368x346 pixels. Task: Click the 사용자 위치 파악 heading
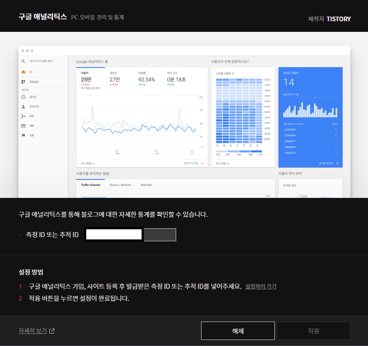tap(290, 174)
